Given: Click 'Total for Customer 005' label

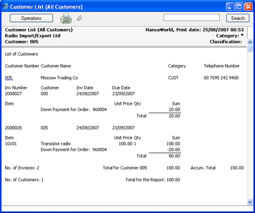Looking at the screenshot, I should [x=125, y=168].
